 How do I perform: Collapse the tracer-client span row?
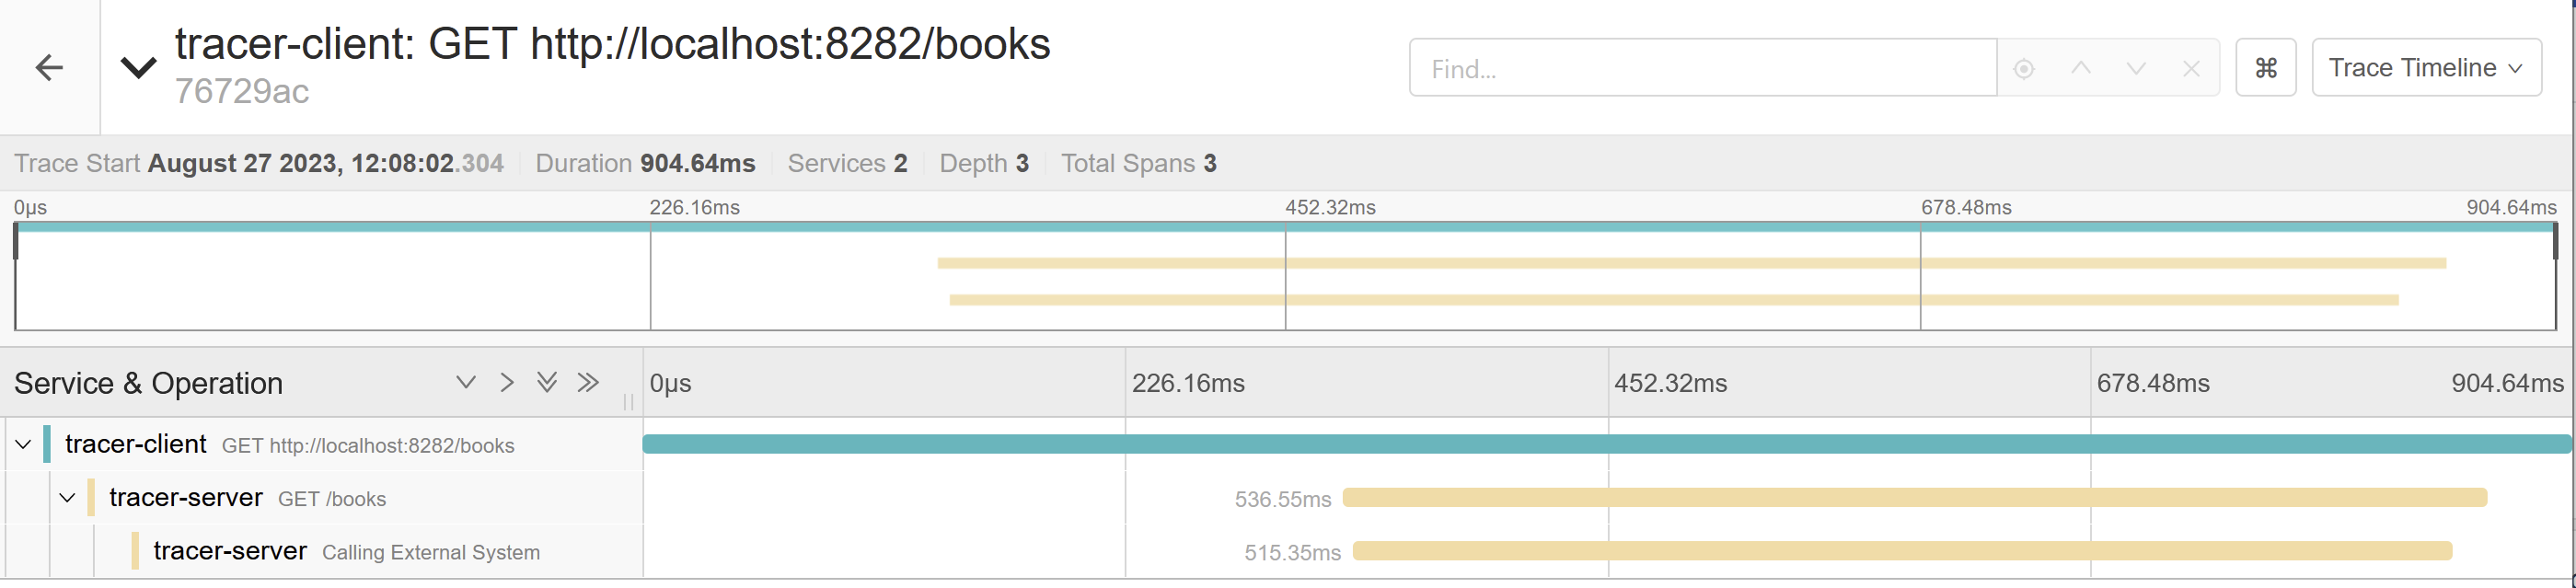23,444
